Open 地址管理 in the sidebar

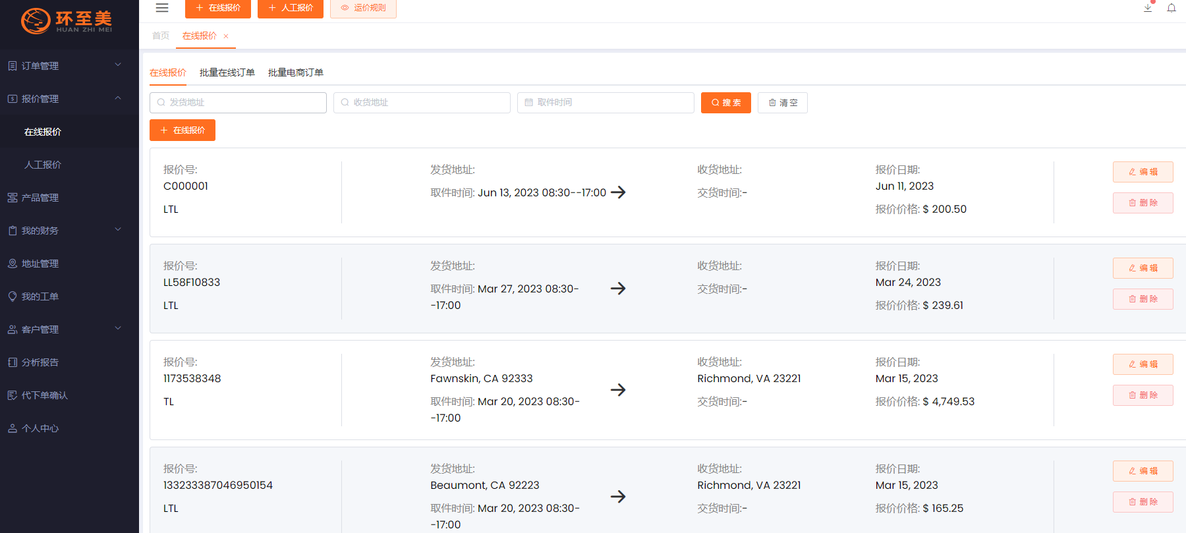coord(40,264)
